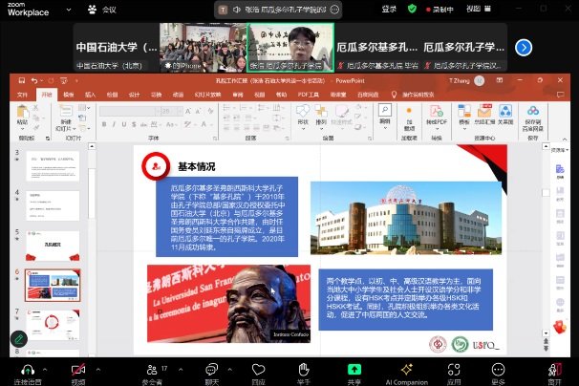Click the Meetings paw icon in Zoom header
This screenshot has height=386, width=579.
pyautogui.click(x=92, y=10)
